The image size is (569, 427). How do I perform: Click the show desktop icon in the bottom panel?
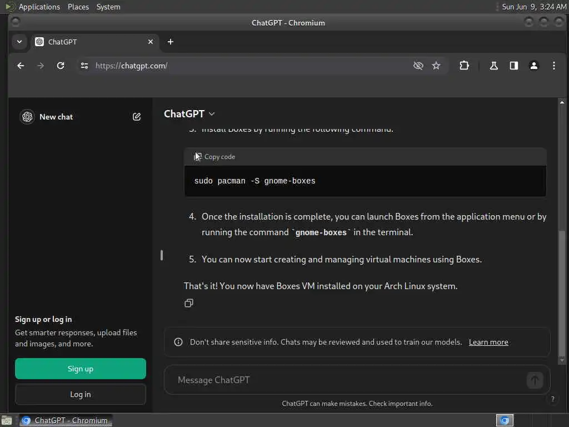coord(7,420)
